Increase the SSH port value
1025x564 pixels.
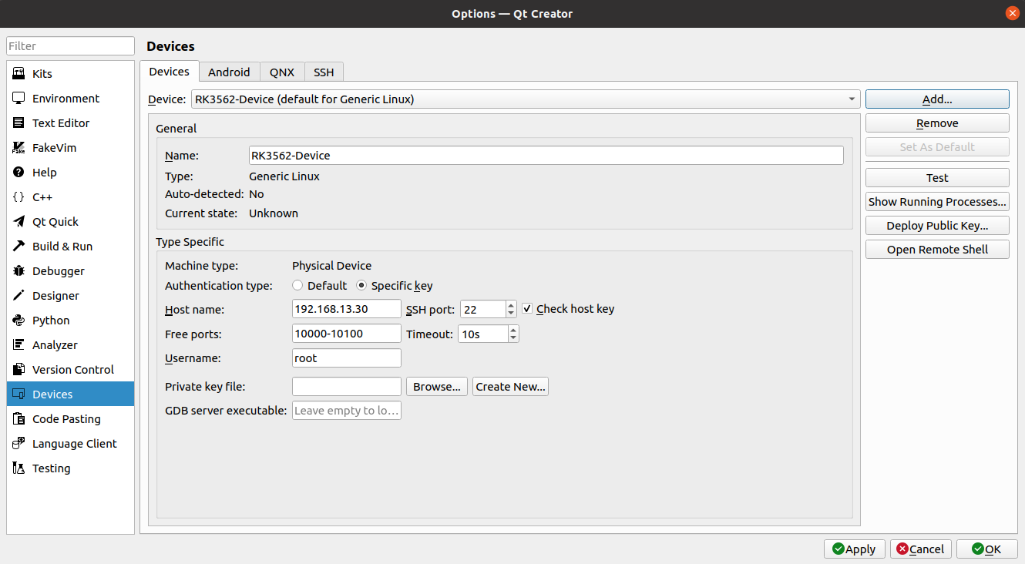(511, 305)
